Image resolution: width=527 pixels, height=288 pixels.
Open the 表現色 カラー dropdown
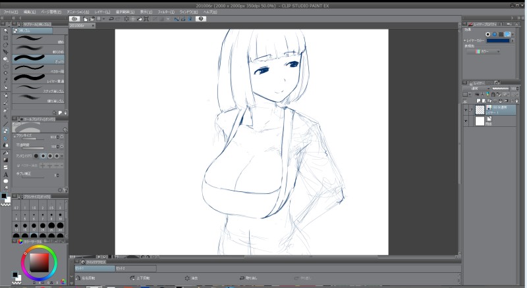click(484, 52)
